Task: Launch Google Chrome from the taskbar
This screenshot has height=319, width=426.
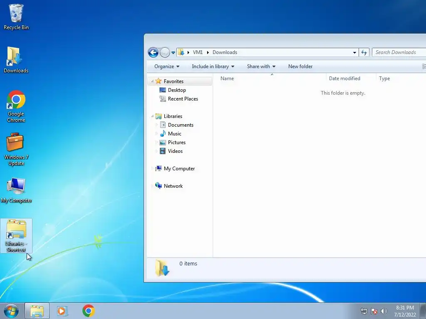Action: pyautogui.click(x=88, y=311)
